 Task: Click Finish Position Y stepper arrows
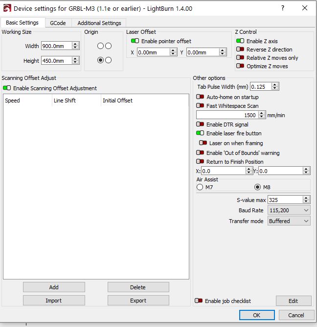306,171
